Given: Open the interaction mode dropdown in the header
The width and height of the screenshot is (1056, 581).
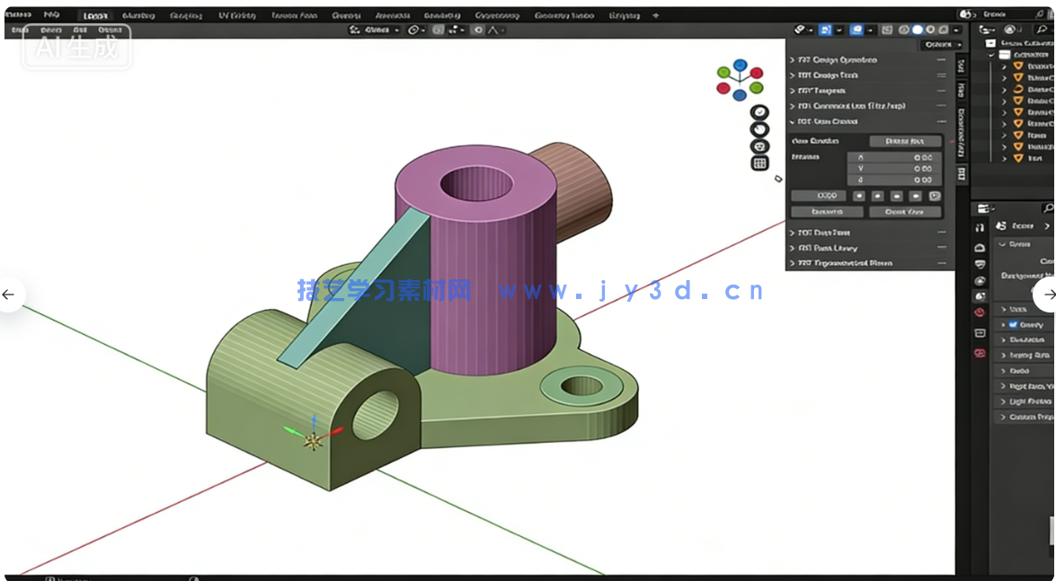Looking at the screenshot, I should (371, 30).
